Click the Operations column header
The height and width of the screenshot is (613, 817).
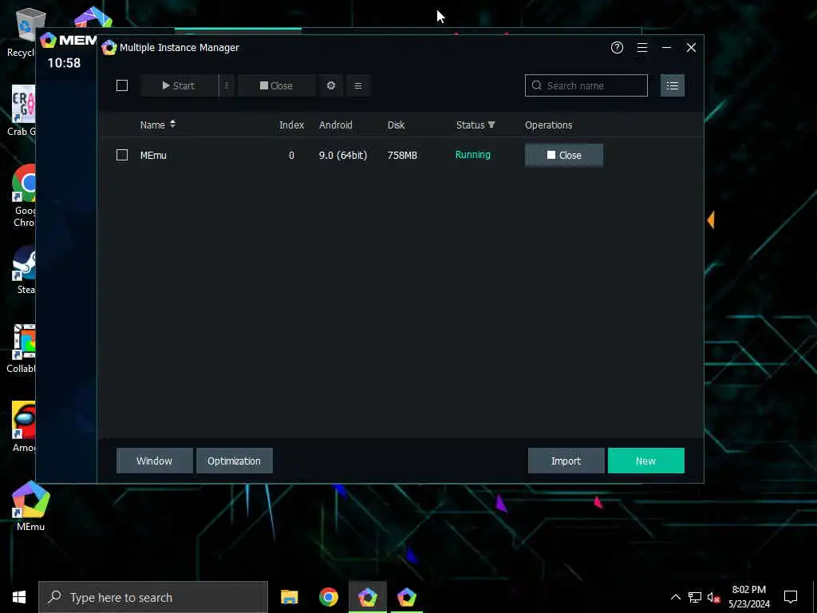pyautogui.click(x=549, y=125)
